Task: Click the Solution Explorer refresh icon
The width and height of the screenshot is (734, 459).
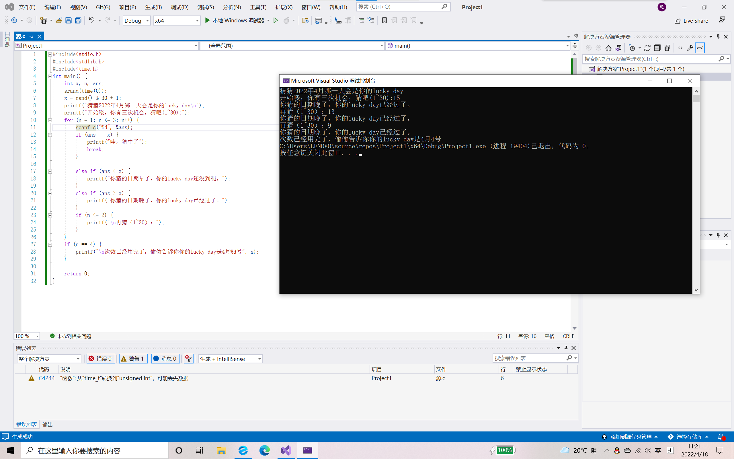Action: 647,48
